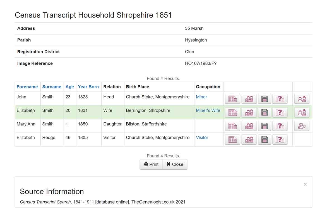Viewport: 327px width, 208px height.
Task: Report error icon in John Smith row
Action: point(280,99)
